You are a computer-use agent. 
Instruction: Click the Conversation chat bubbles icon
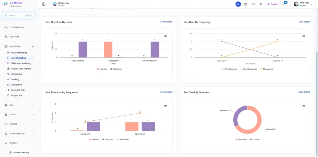(6, 27)
